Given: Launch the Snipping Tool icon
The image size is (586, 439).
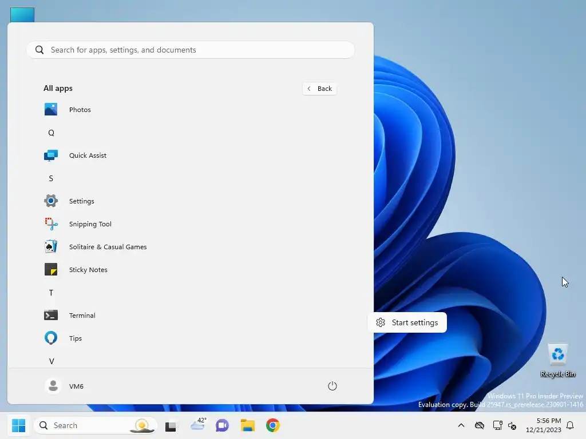Looking at the screenshot, I should 51,224.
